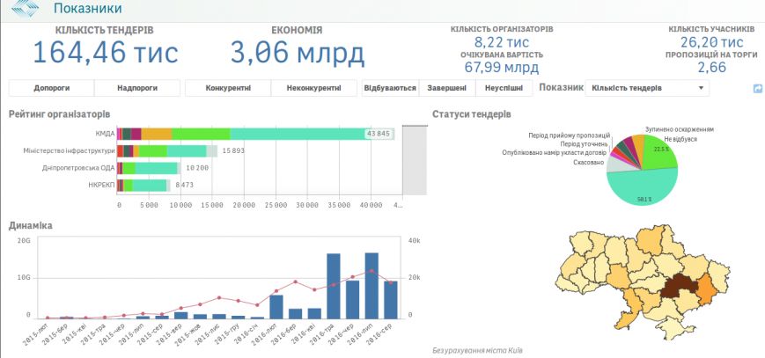Click the Очікувана вартість value 67,99 млрд

tap(502, 68)
